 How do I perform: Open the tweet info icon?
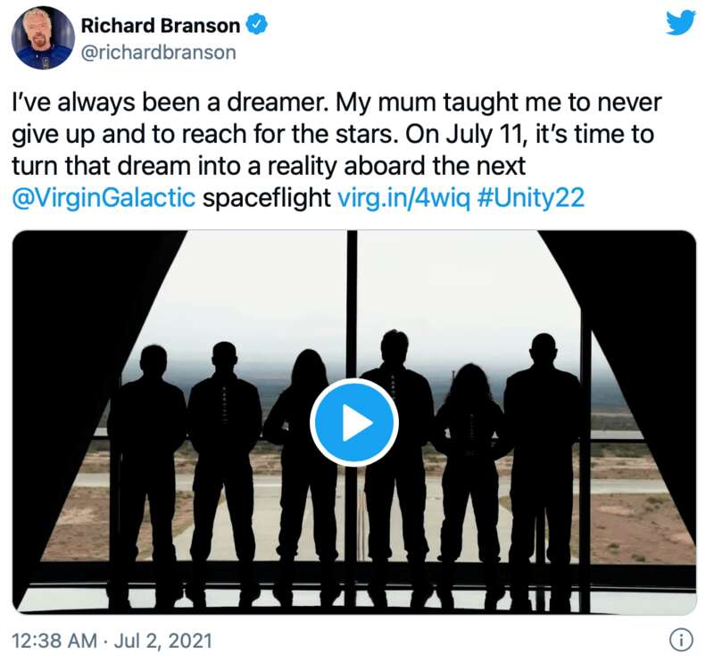pyautogui.click(x=681, y=640)
